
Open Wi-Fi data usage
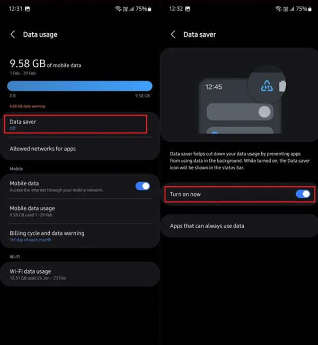pyautogui.click(x=80, y=274)
